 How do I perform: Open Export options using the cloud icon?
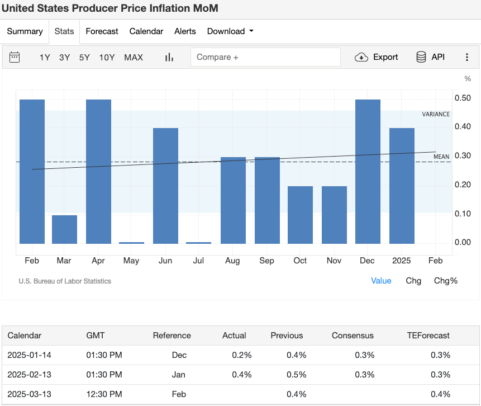tap(377, 57)
